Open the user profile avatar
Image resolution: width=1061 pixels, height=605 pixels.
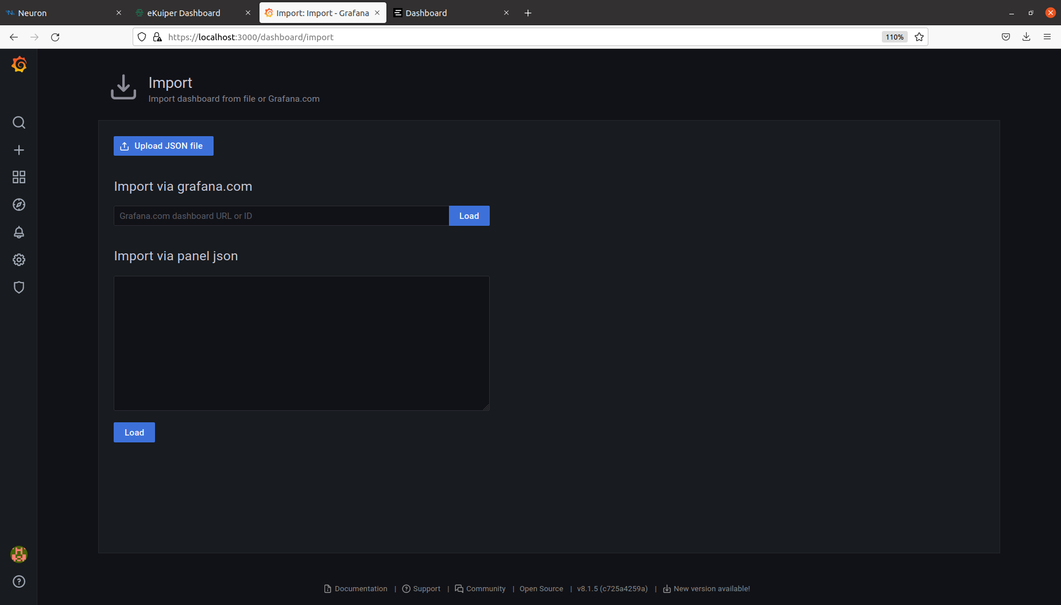tap(19, 554)
